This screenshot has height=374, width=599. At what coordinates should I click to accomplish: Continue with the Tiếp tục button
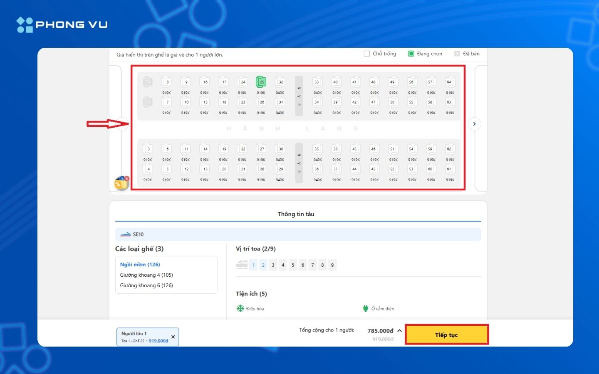(446, 335)
